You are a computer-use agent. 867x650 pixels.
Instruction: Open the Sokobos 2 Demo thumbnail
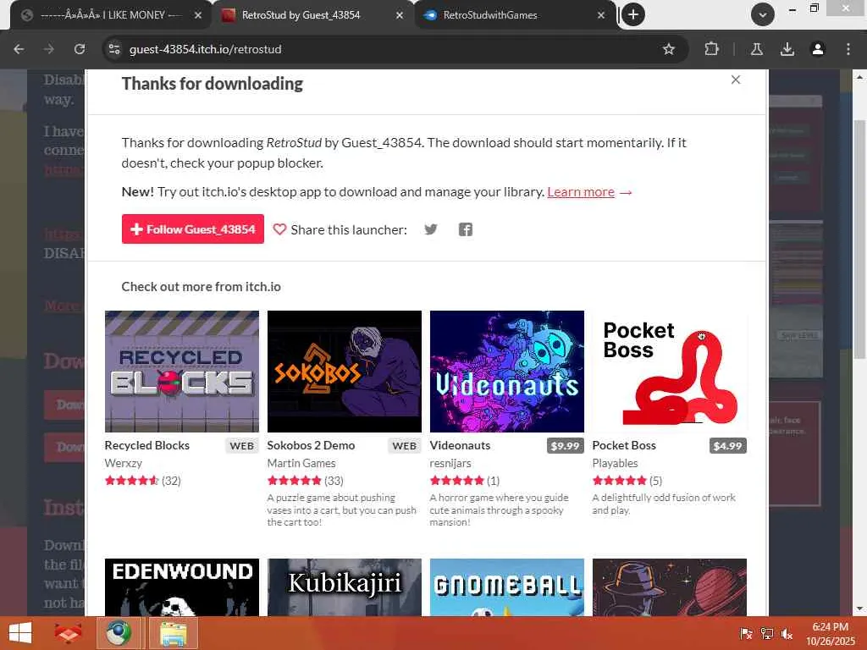[x=345, y=372]
